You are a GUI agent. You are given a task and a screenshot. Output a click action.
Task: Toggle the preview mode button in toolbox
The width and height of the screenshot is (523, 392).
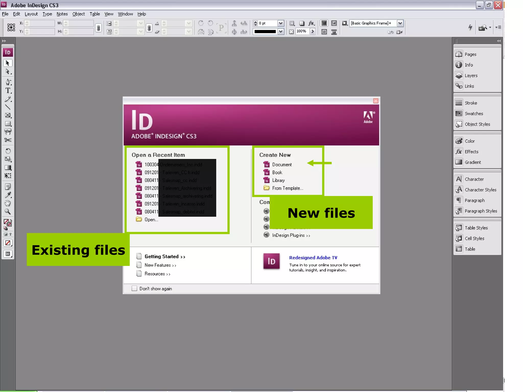8,254
